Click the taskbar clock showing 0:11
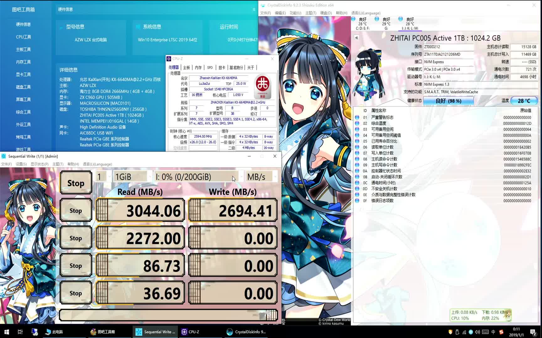 (516, 332)
